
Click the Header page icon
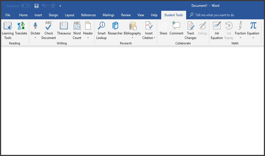(x=88, y=26)
